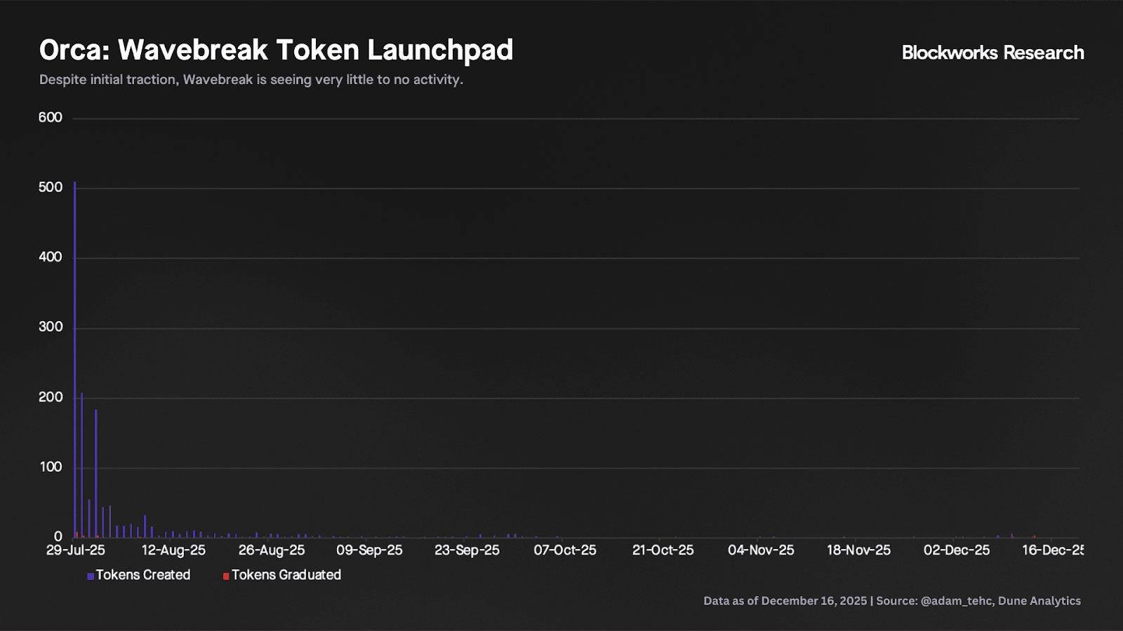
Task: Click the purple Tokens Created legend swatch
Action: (x=91, y=576)
